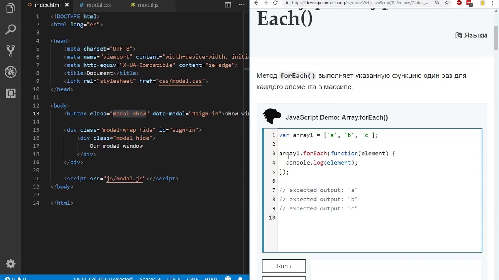499x280 pixels.
Task: Change line endings via CRLF
Action: click(x=193, y=278)
